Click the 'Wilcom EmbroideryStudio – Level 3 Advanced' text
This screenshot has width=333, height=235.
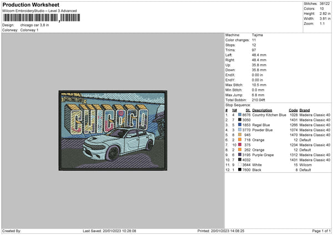[39, 11]
